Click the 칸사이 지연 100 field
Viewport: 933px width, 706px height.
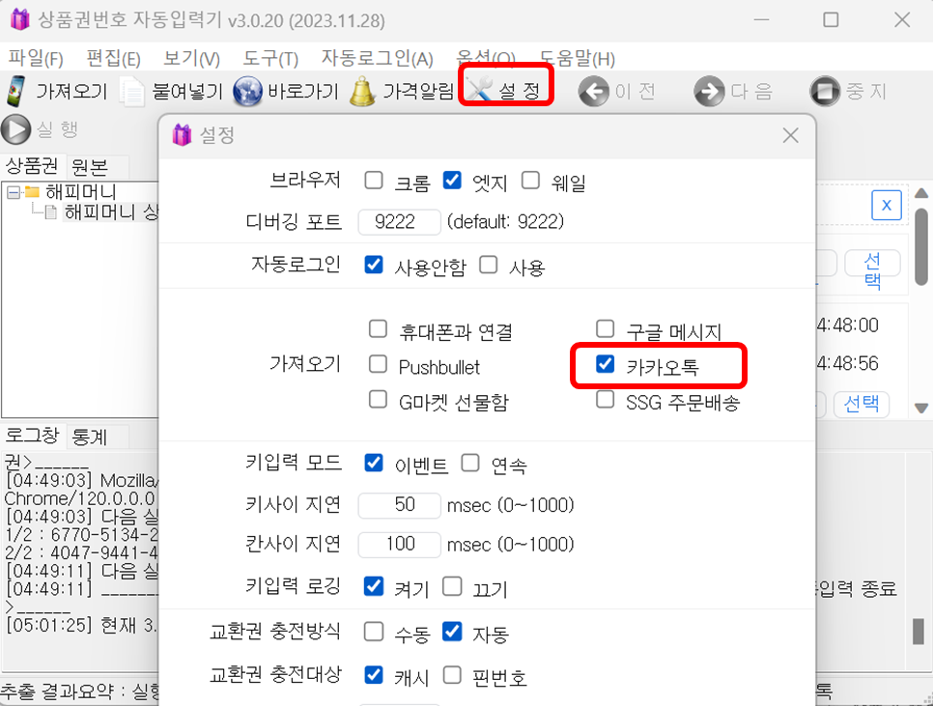point(399,544)
